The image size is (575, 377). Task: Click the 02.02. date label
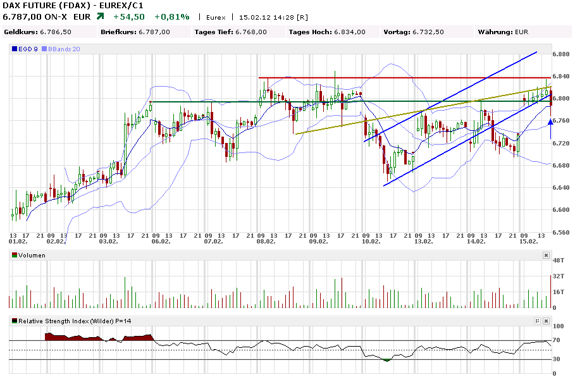coord(56,241)
